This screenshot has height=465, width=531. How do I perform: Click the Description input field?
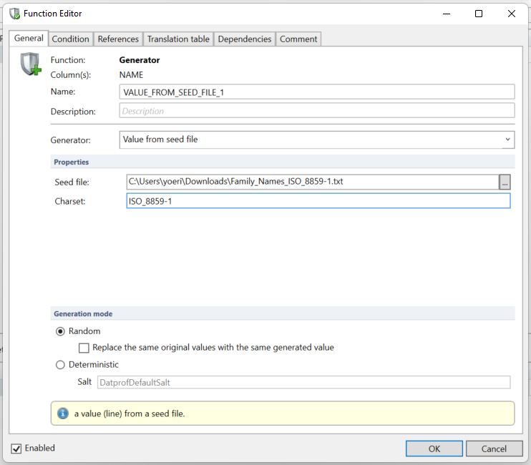[318, 111]
